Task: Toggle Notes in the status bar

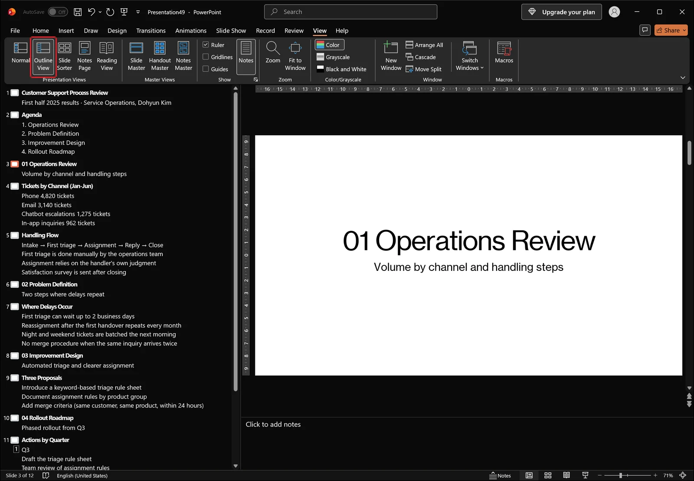Action: pos(500,475)
